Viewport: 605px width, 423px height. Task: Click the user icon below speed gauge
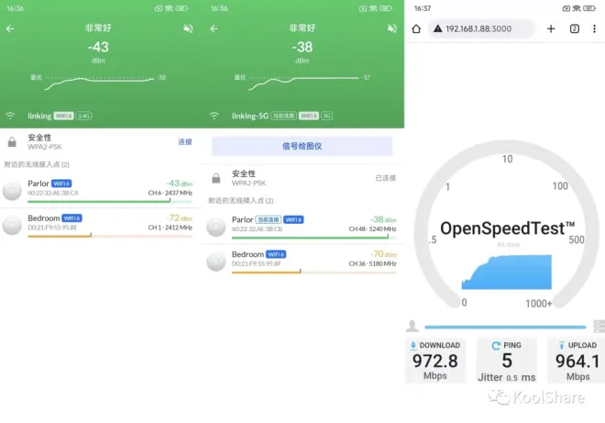pos(412,326)
